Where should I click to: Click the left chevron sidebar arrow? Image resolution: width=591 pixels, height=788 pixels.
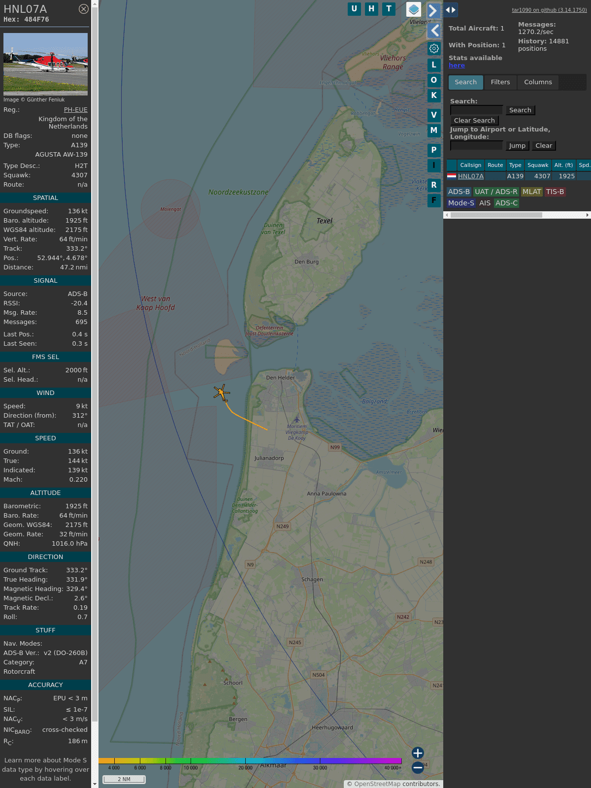tap(434, 31)
